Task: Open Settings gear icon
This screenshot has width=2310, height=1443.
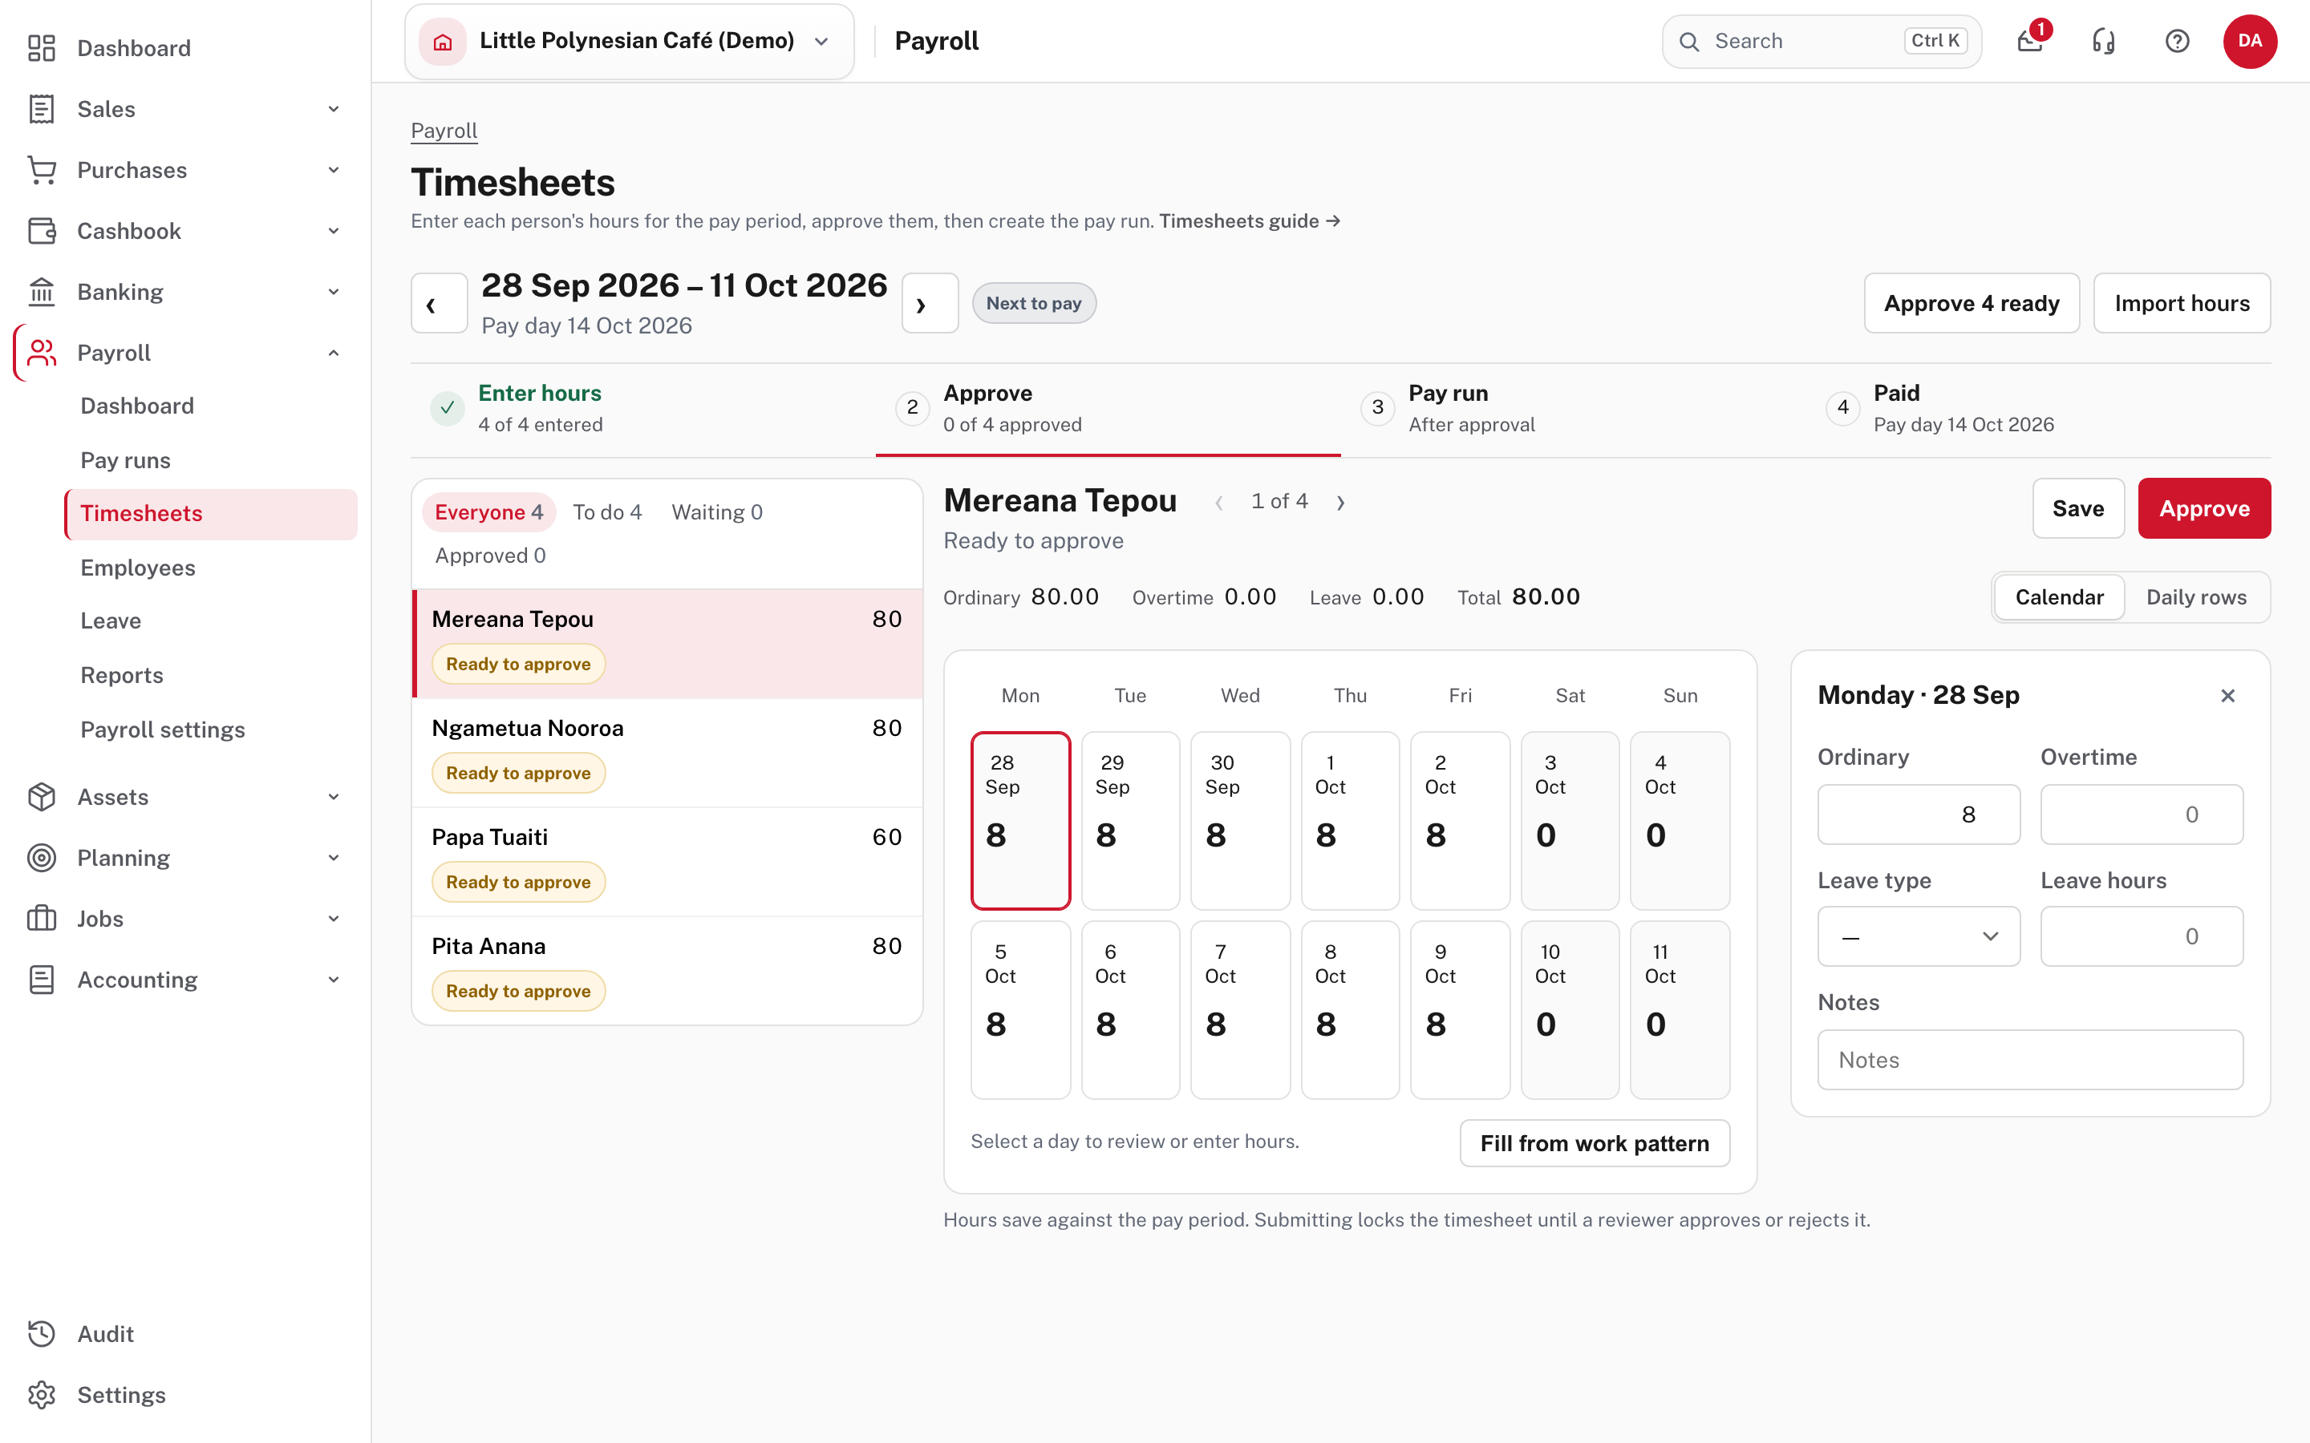Action: (x=41, y=1395)
